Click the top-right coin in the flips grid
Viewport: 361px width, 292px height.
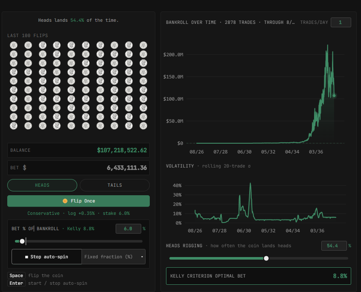(143, 45)
